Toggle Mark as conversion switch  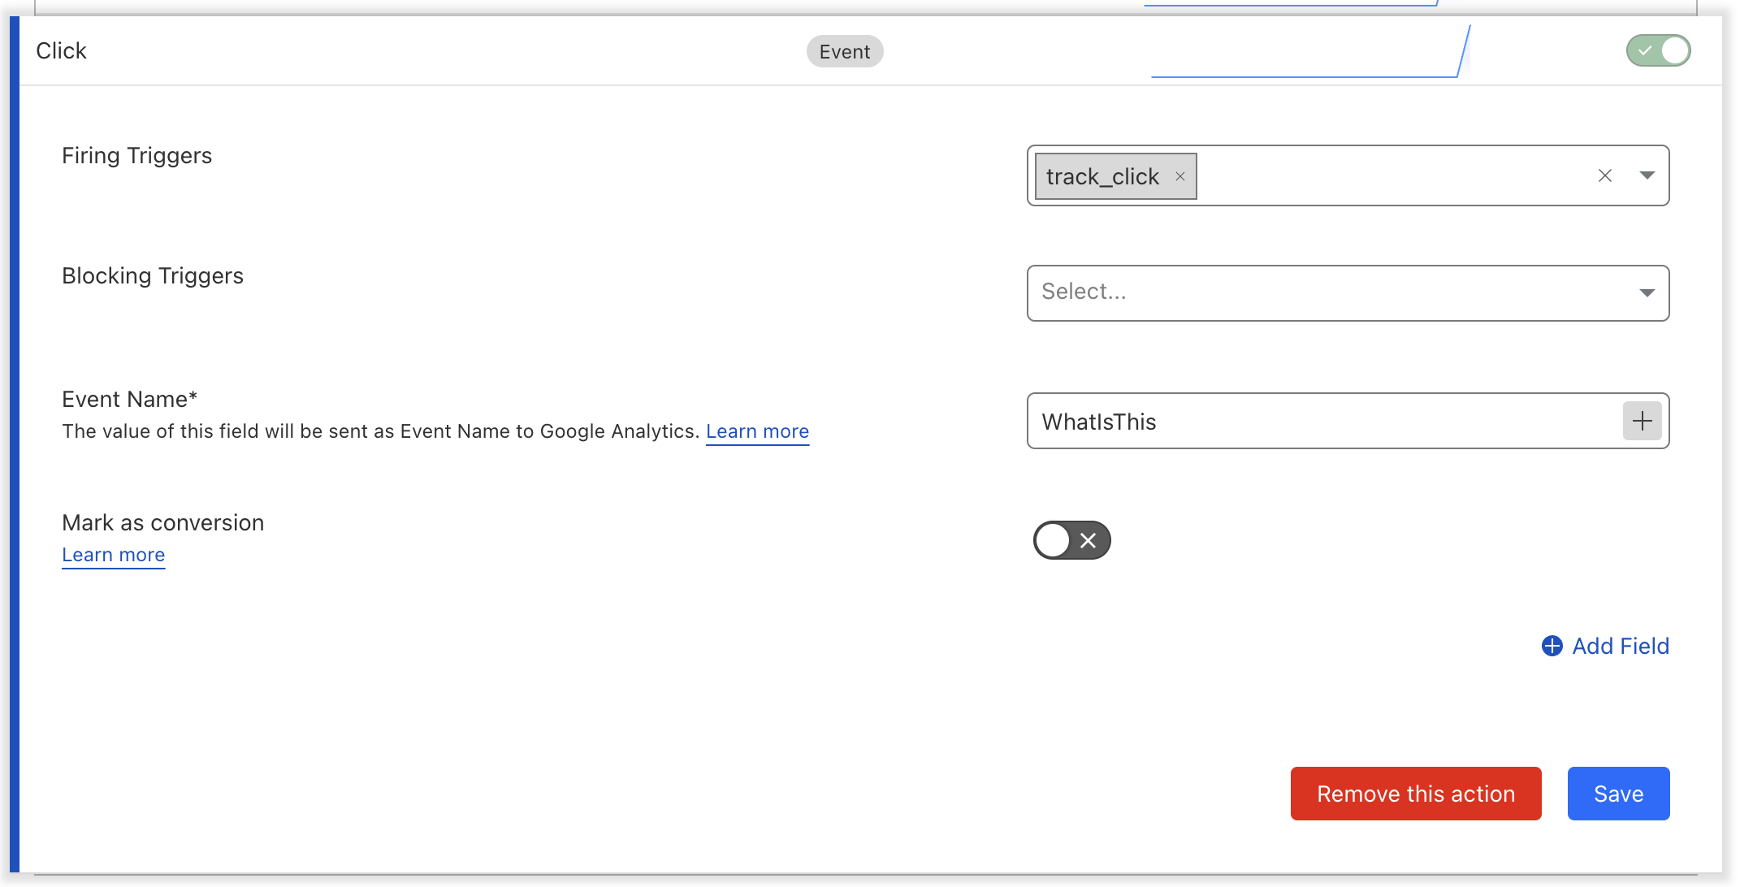coord(1071,540)
